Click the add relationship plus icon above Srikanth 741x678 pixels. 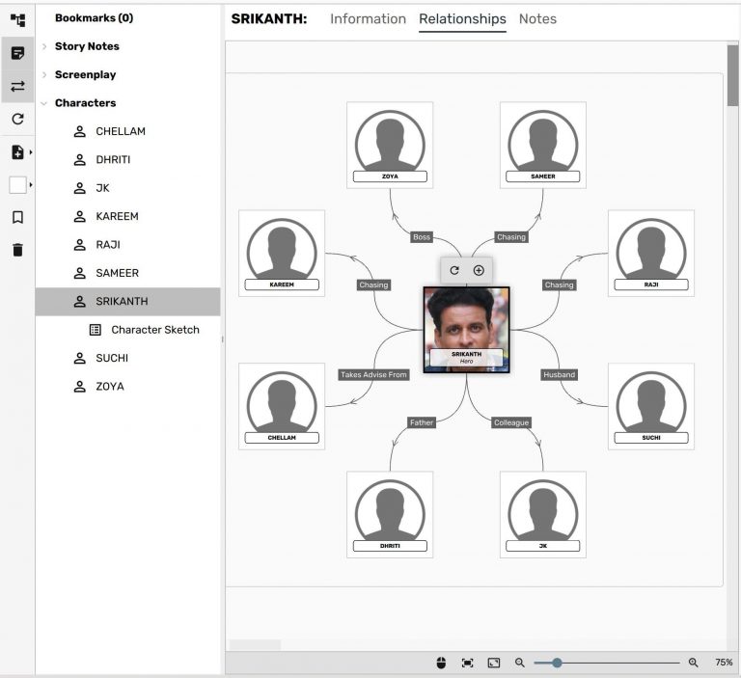[x=479, y=271]
